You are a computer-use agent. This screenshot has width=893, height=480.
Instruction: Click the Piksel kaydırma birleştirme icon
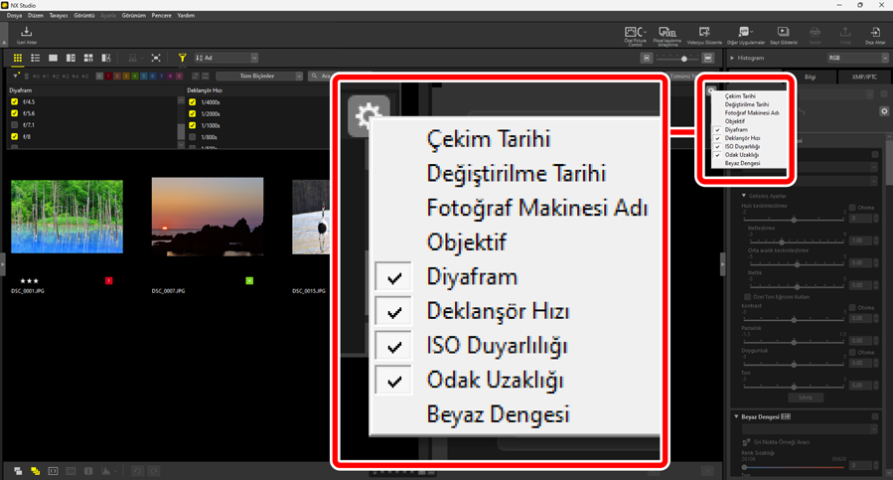pos(668,34)
